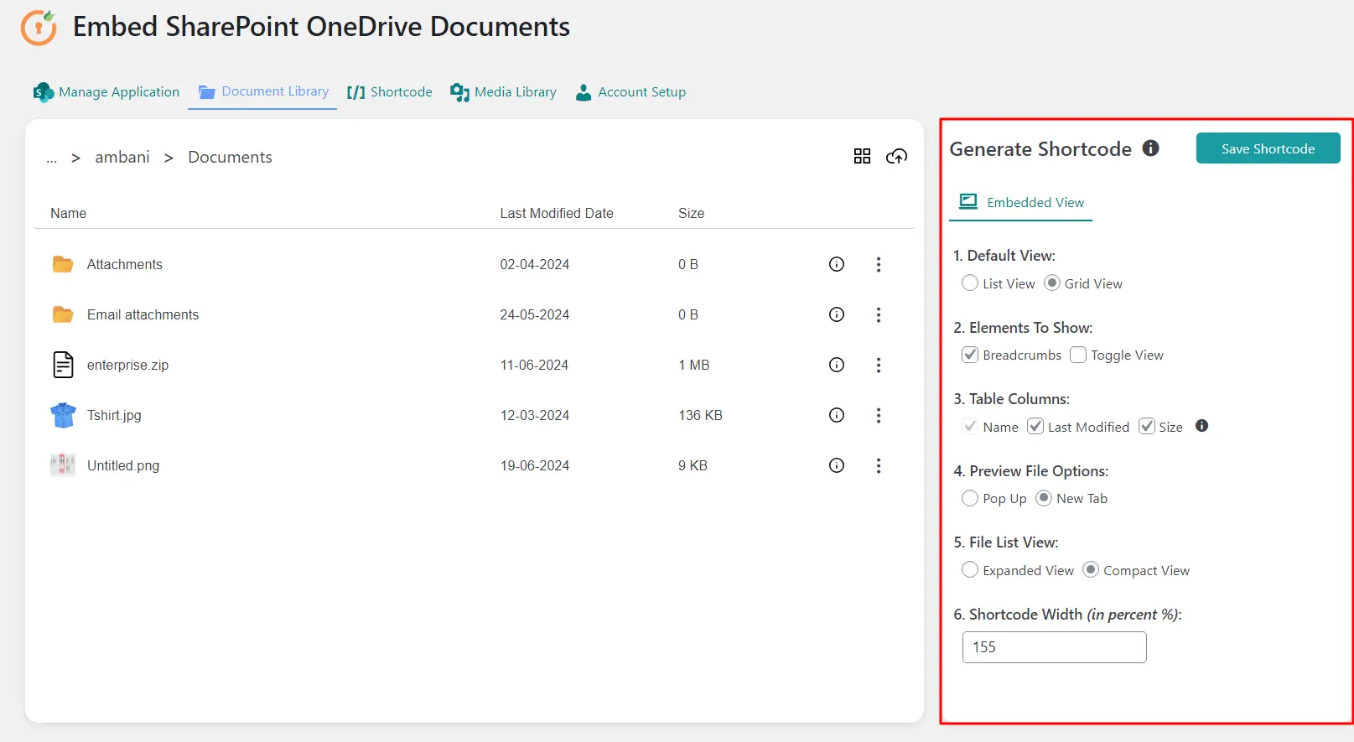Screen dimensions: 1354x742
Task: Show info for enterprise.zip
Action: tap(837, 365)
